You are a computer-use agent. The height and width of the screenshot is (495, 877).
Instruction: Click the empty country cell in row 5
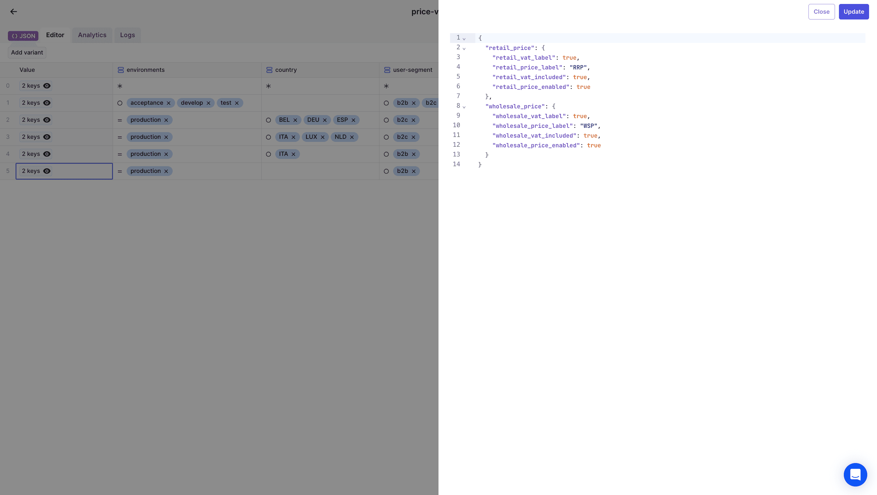point(320,171)
